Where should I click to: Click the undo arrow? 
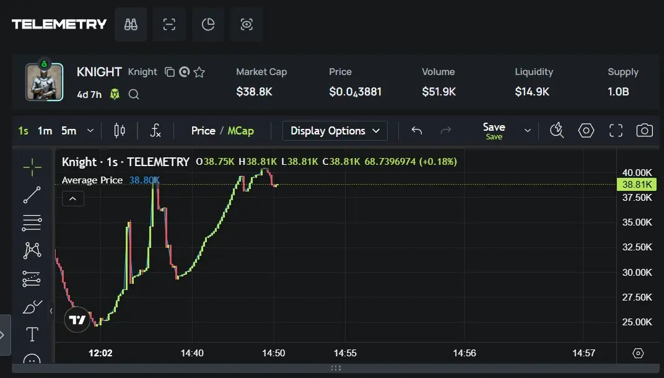(x=417, y=131)
